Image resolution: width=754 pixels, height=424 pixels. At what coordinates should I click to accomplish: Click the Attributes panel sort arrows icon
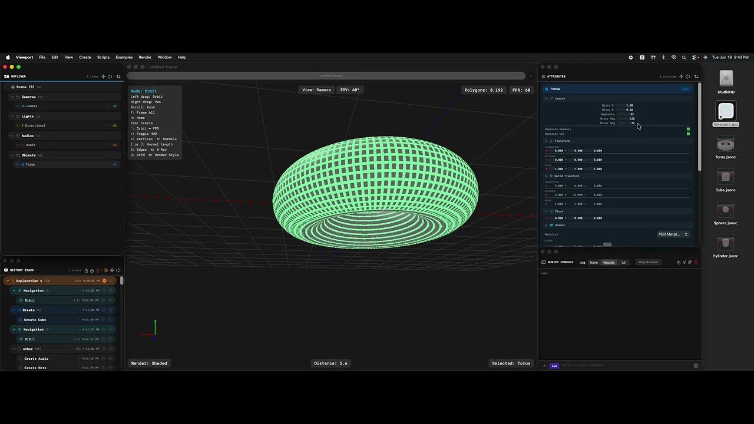(x=696, y=77)
